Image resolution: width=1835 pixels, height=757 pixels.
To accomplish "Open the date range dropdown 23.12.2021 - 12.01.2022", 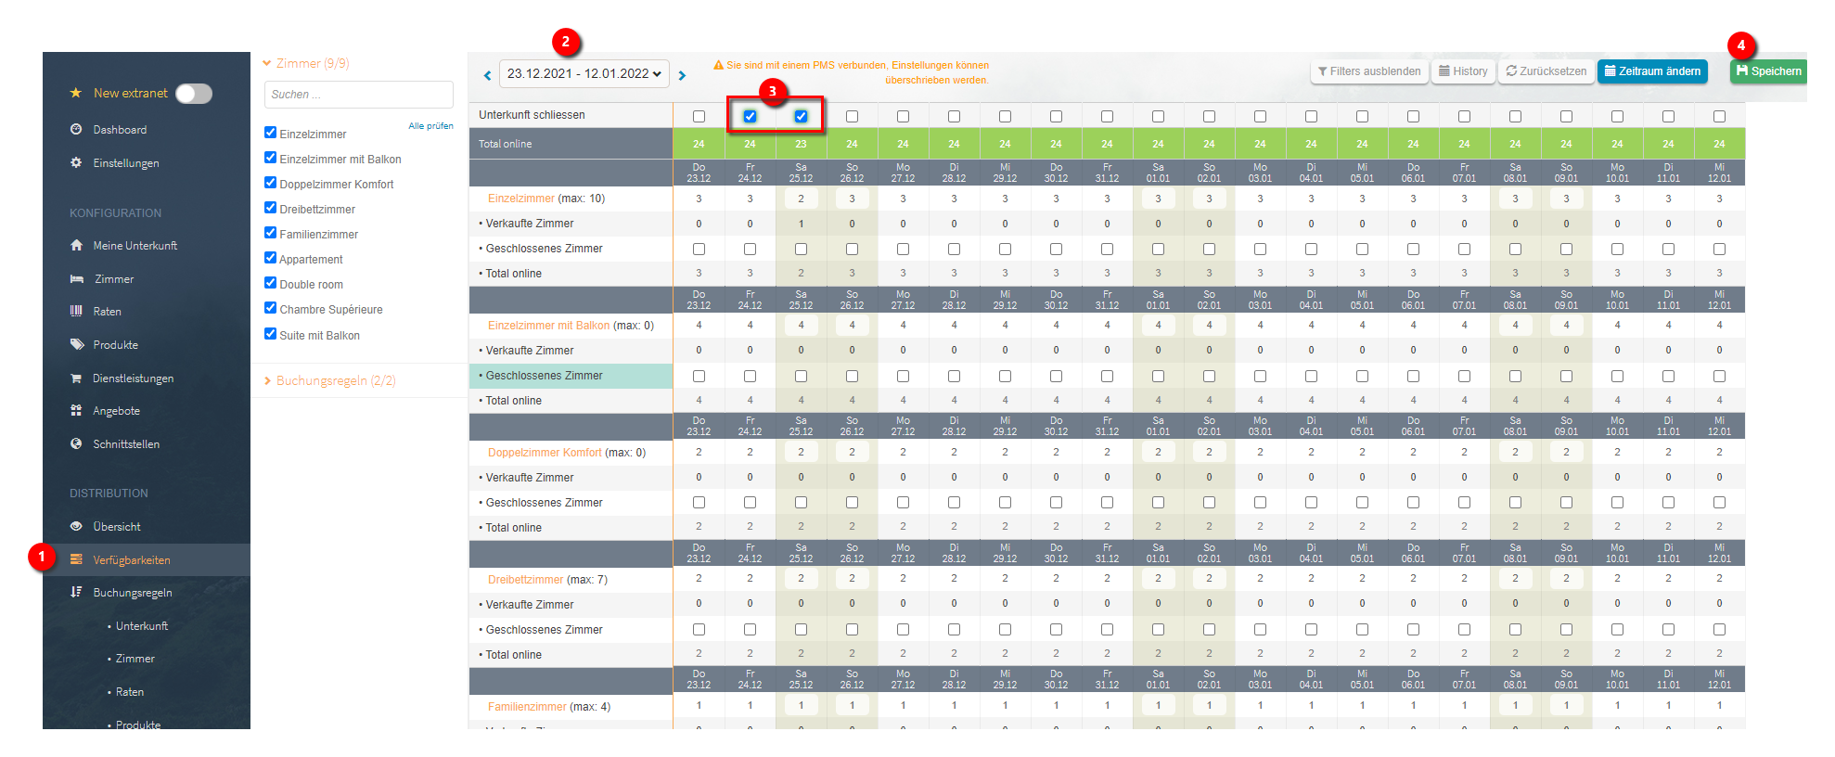I will pyautogui.click(x=584, y=73).
